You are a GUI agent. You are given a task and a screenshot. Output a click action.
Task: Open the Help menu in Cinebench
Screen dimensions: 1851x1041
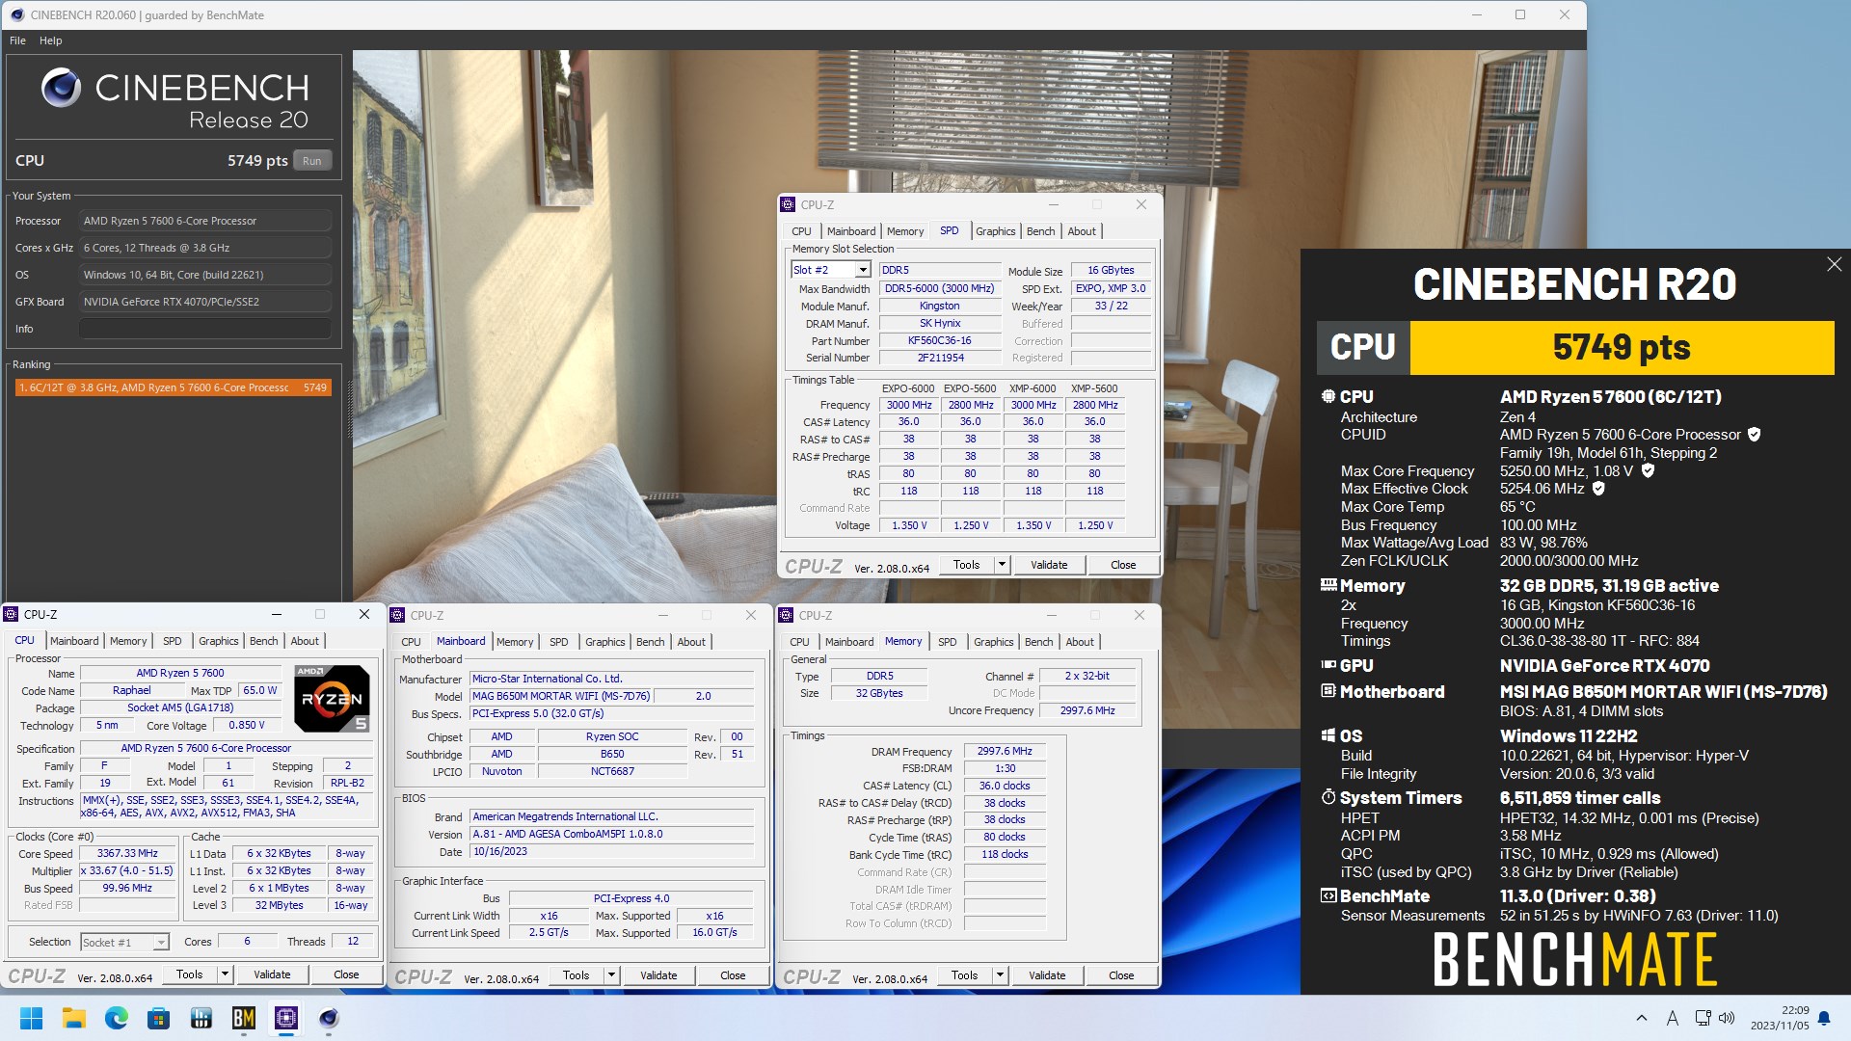[x=50, y=40]
